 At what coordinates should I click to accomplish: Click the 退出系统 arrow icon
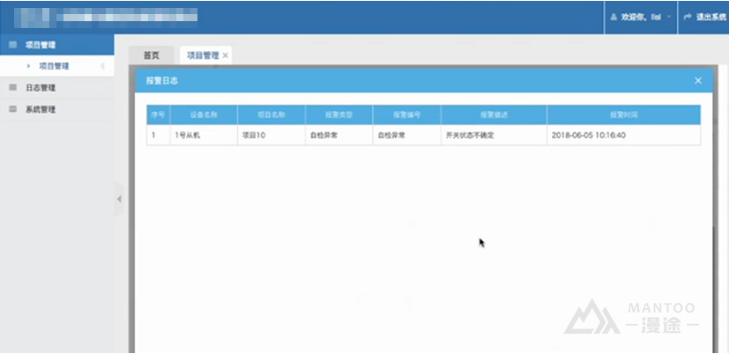tap(687, 17)
